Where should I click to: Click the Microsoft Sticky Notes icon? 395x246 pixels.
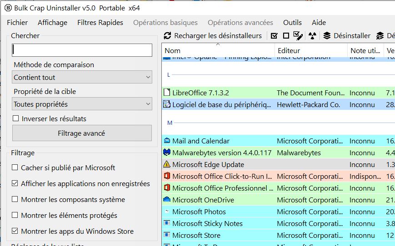click(167, 223)
